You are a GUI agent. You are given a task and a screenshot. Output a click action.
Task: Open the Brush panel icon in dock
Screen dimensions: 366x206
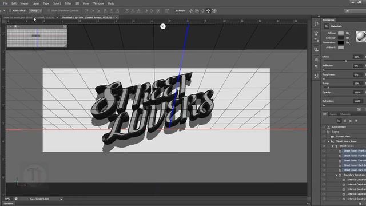click(316, 33)
